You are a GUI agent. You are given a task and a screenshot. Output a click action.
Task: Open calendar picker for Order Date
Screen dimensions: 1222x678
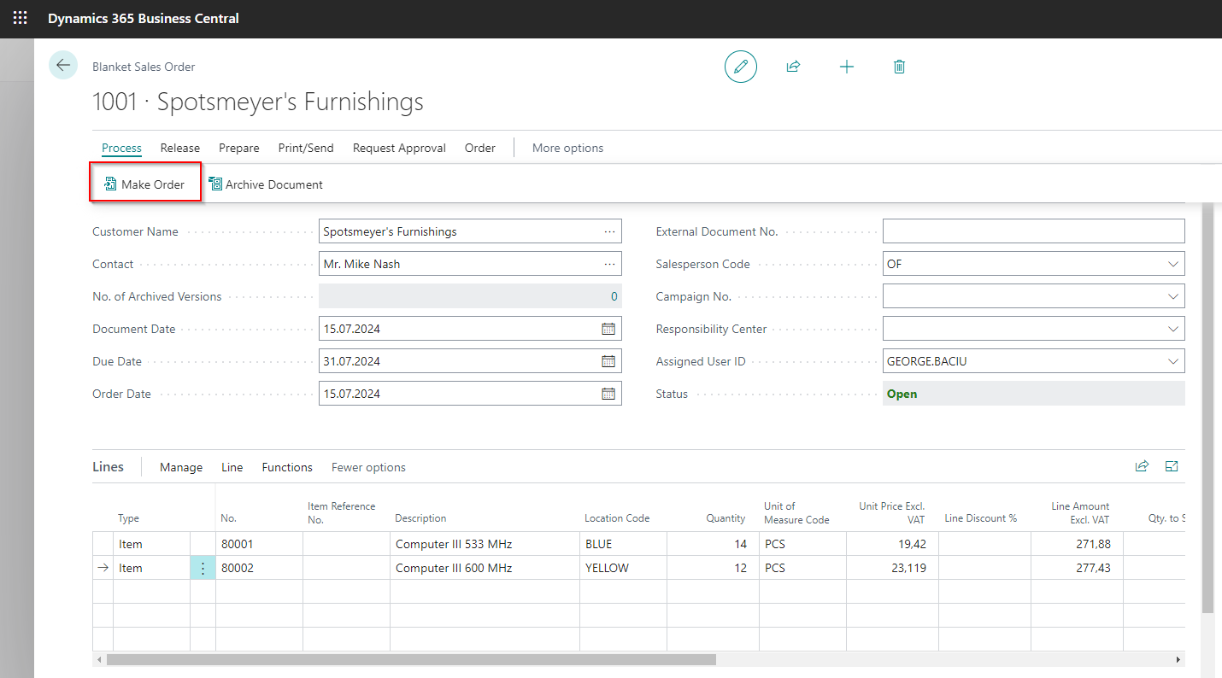coord(608,394)
